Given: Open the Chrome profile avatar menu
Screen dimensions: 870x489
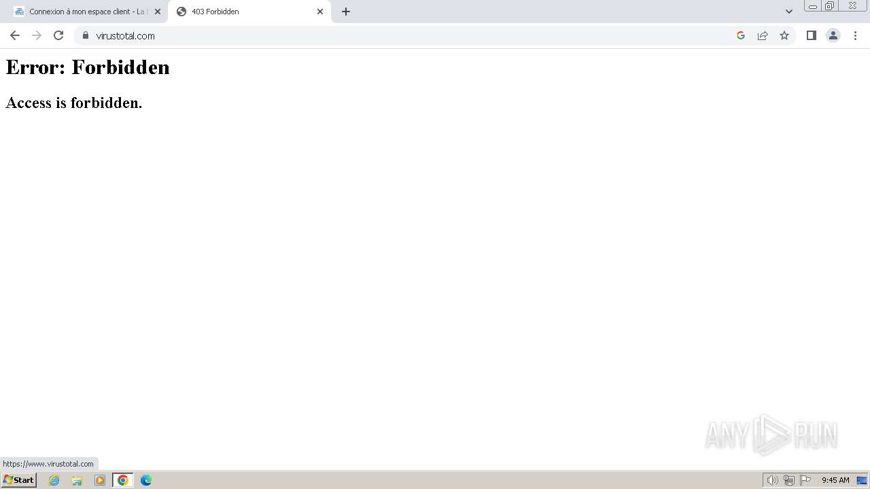Looking at the screenshot, I should tap(833, 35).
